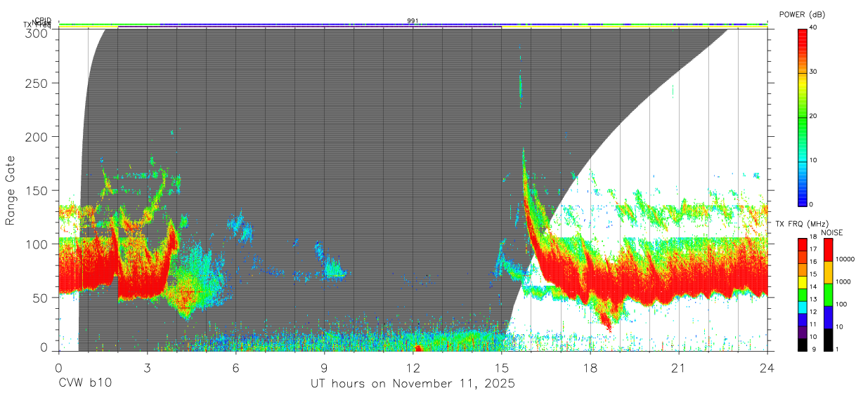Screen dimensions: 863x398
Task: Click the cyan 11–12 MHz TX FRQ swatch
Action: [x=802, y=308]
